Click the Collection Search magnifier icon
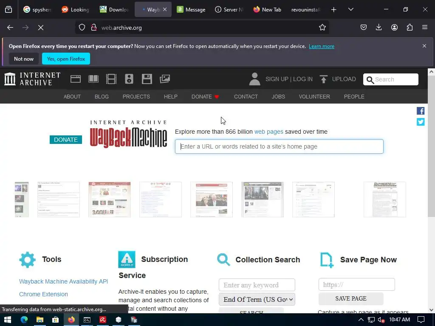Image resolution: width=435 pixels, height=326 pixels. click(223, 260)
